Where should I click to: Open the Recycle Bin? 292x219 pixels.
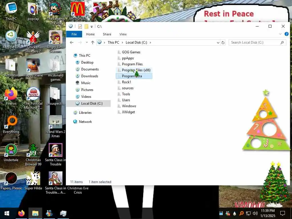click(x=11, y=39)
